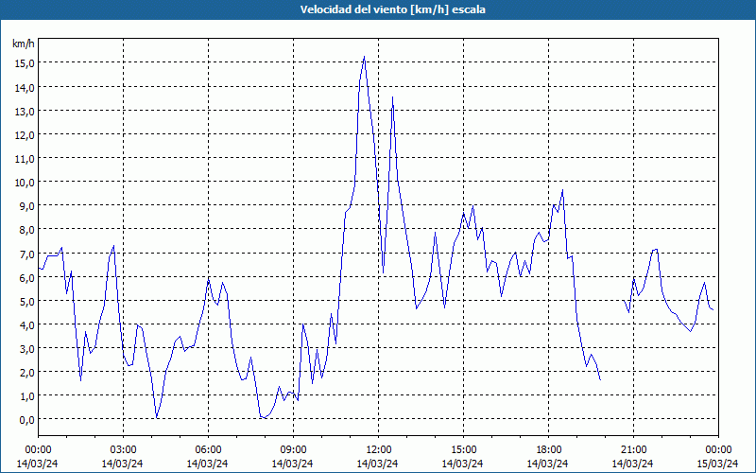Image resolution: width=756 pixels, height=473 pixels.
Task: Select the 4,0 y-axis value
Action: (26, 324)
